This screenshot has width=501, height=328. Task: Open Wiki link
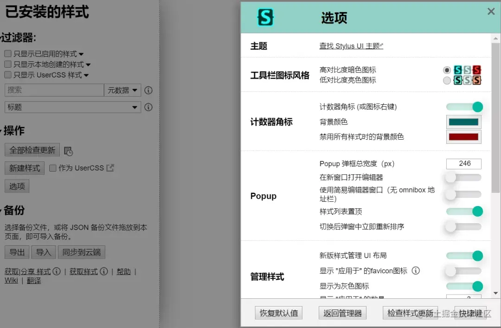point(11,280)
